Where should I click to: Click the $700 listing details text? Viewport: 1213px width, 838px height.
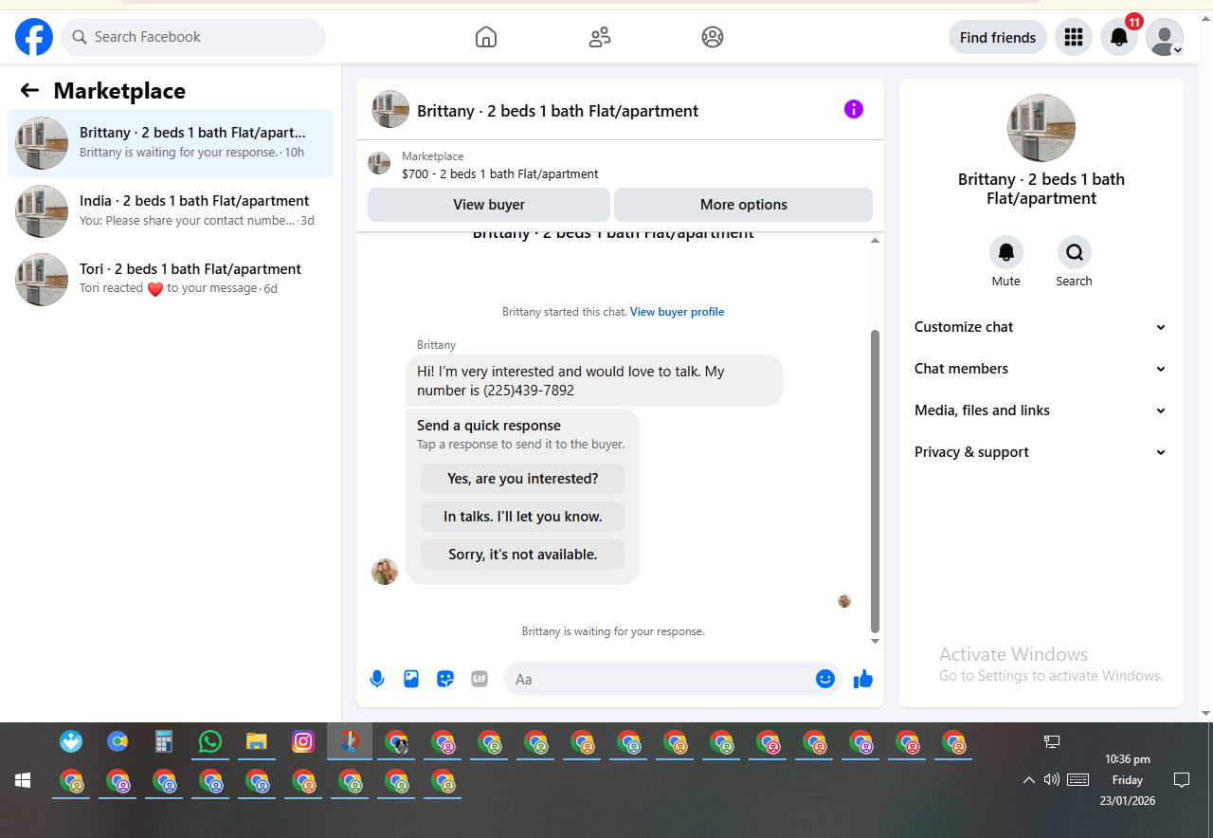tap(500, 174)
